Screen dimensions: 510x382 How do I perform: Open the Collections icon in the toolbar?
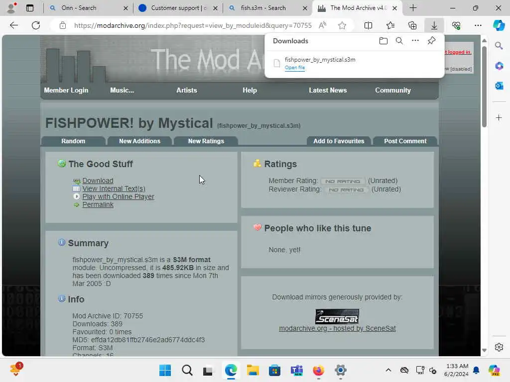412,25
